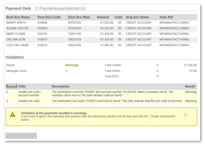205x151 pixels.
Task: Click the Validation section heading
Action: (x=15, y=57)
